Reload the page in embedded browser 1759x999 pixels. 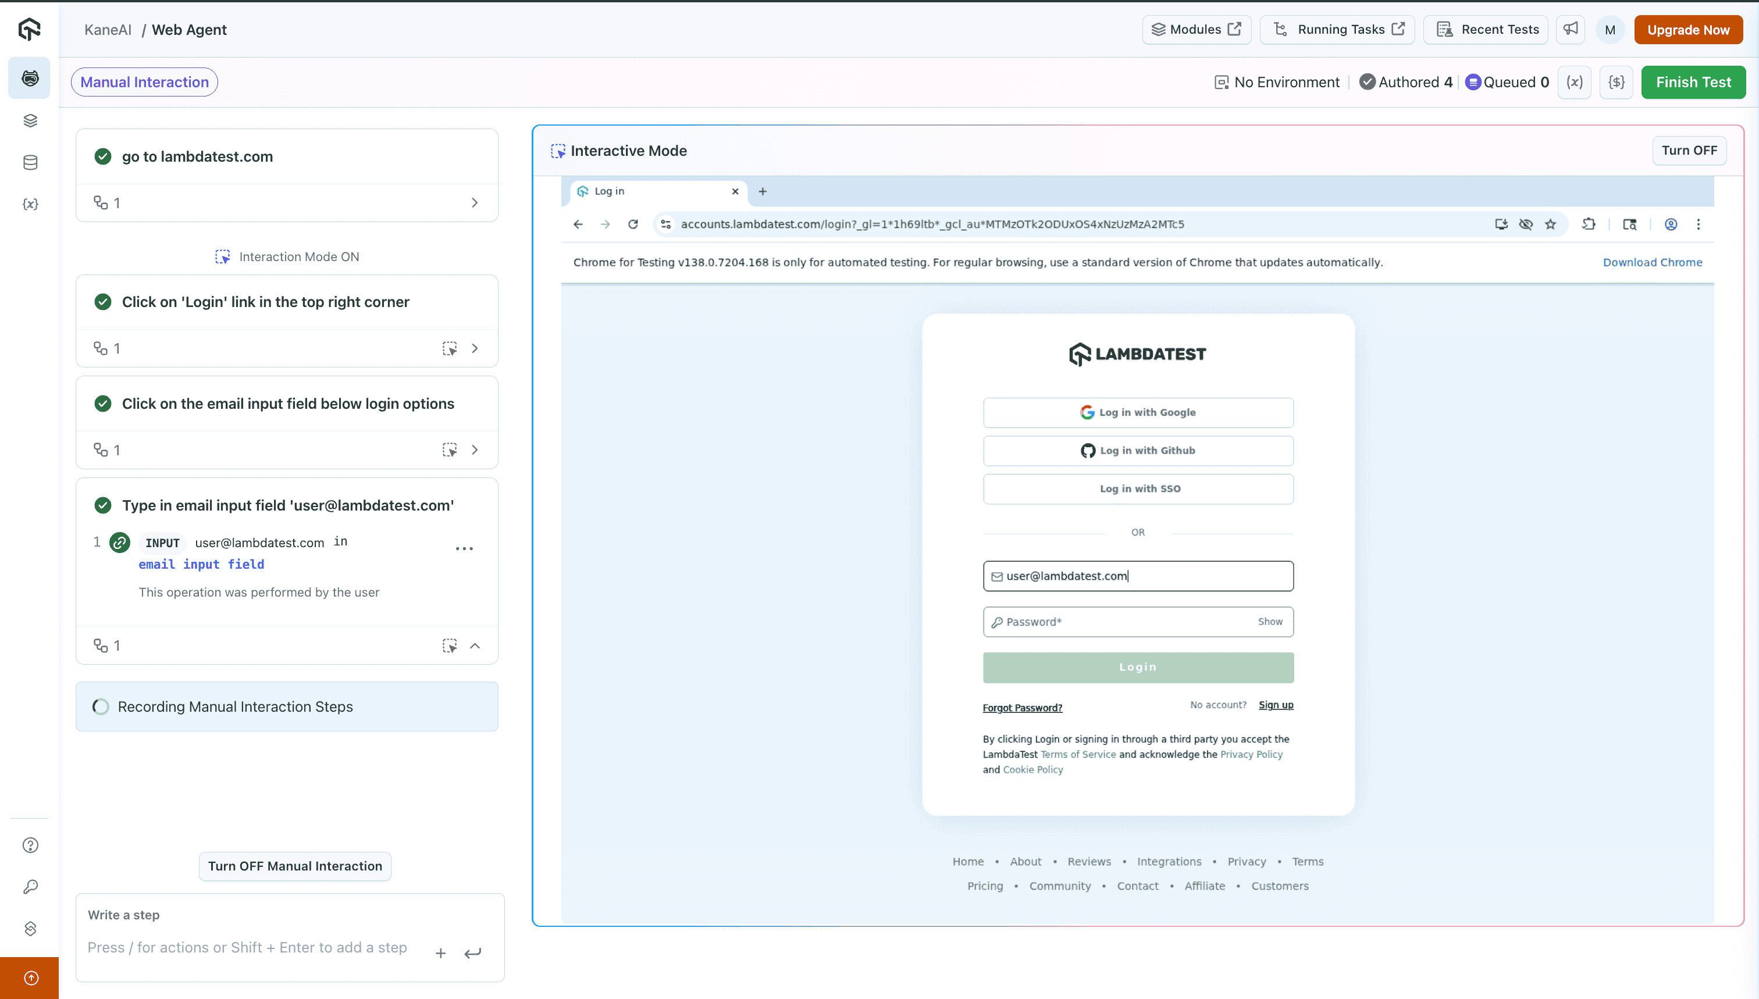(633, 224)
